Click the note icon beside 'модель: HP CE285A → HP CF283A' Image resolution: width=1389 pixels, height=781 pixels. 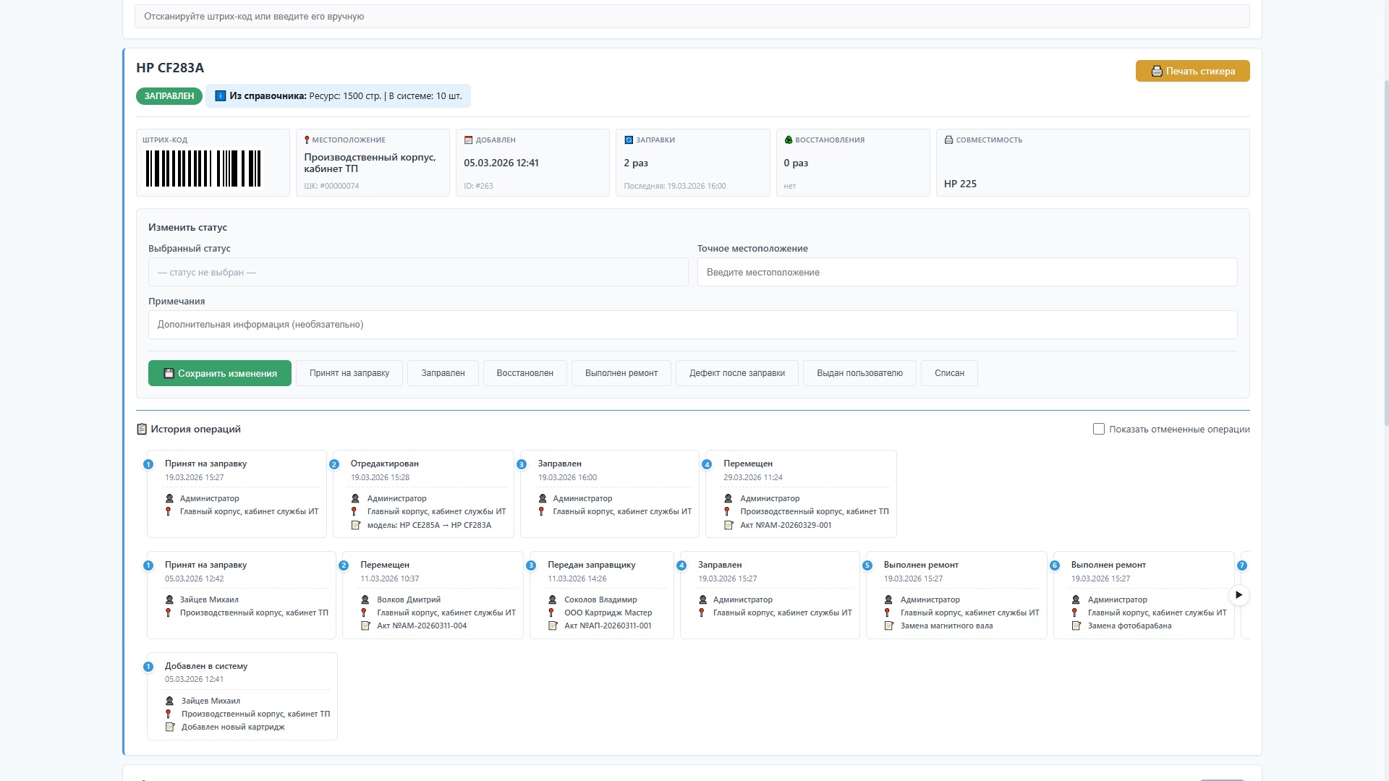coord(355,525)
